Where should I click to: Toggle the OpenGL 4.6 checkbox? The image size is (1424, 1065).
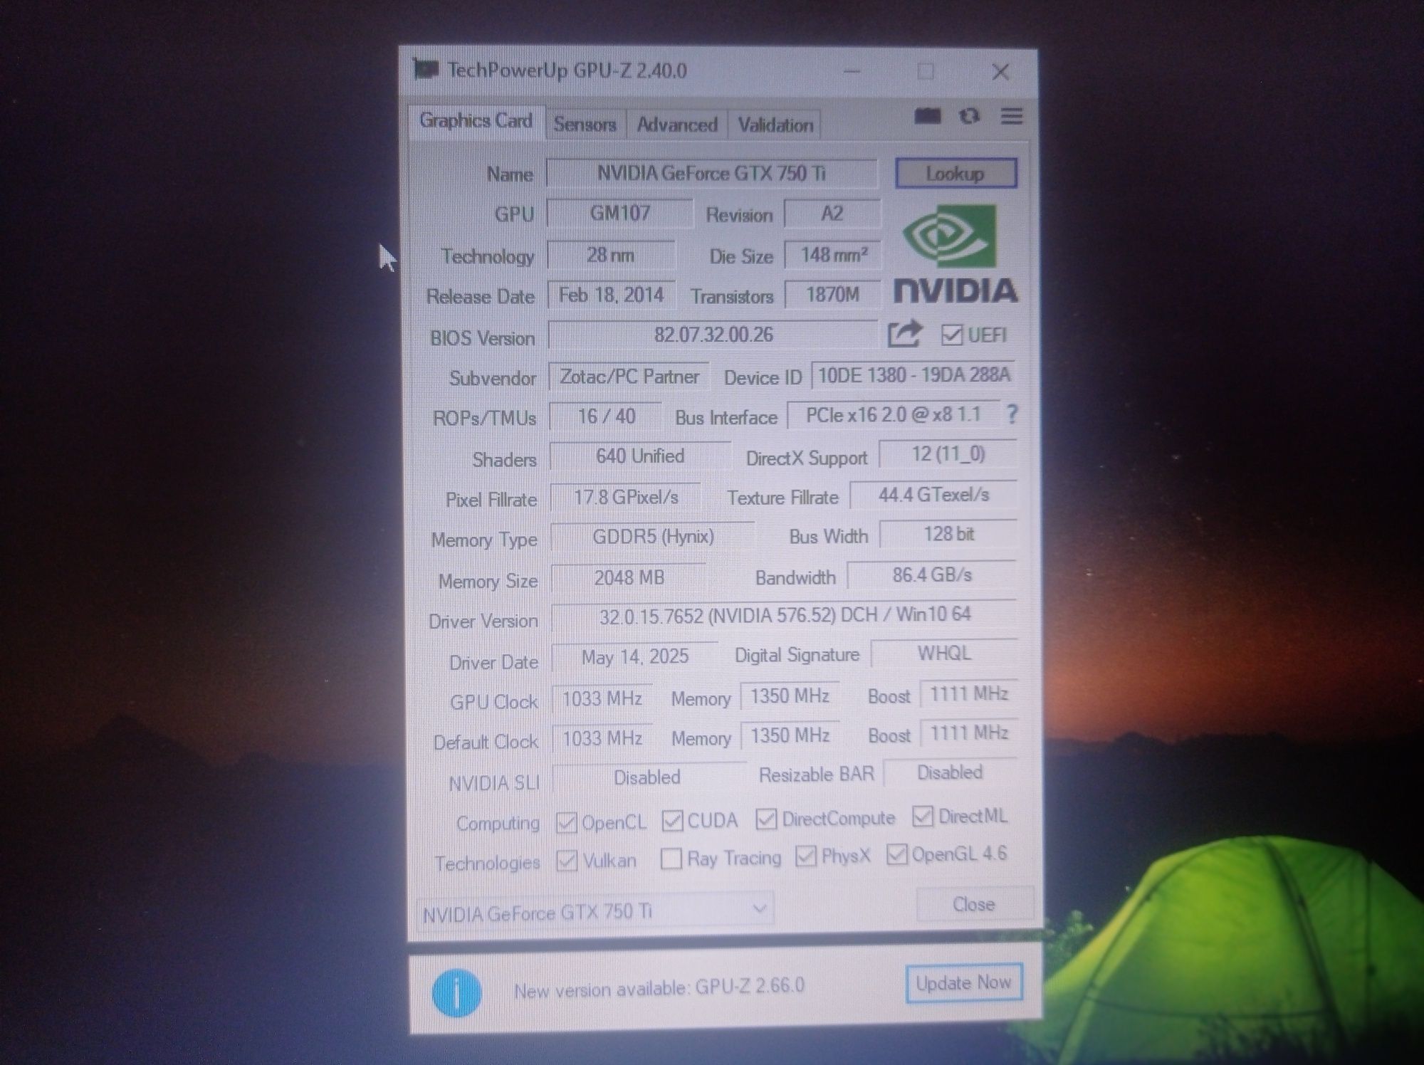[896, 854]
